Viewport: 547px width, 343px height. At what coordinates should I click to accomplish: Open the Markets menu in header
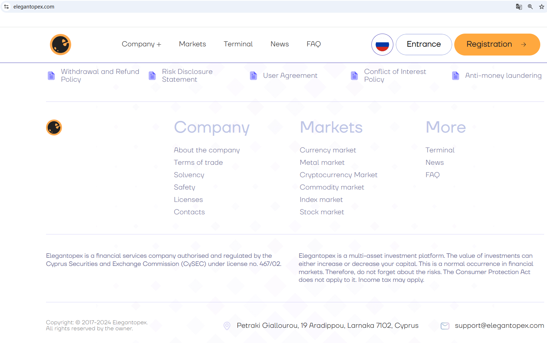[192, 44]
